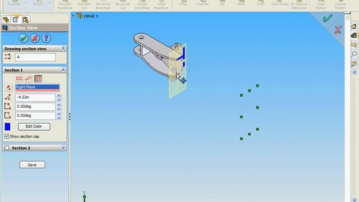The height and width of the screenshot is (202, 359).
Task: Switch to the PropertyManager tab
Action: [x=16, y=20]
